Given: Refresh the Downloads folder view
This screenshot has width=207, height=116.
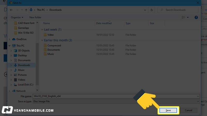Looking at the screenshot, I should coord(152,10).
